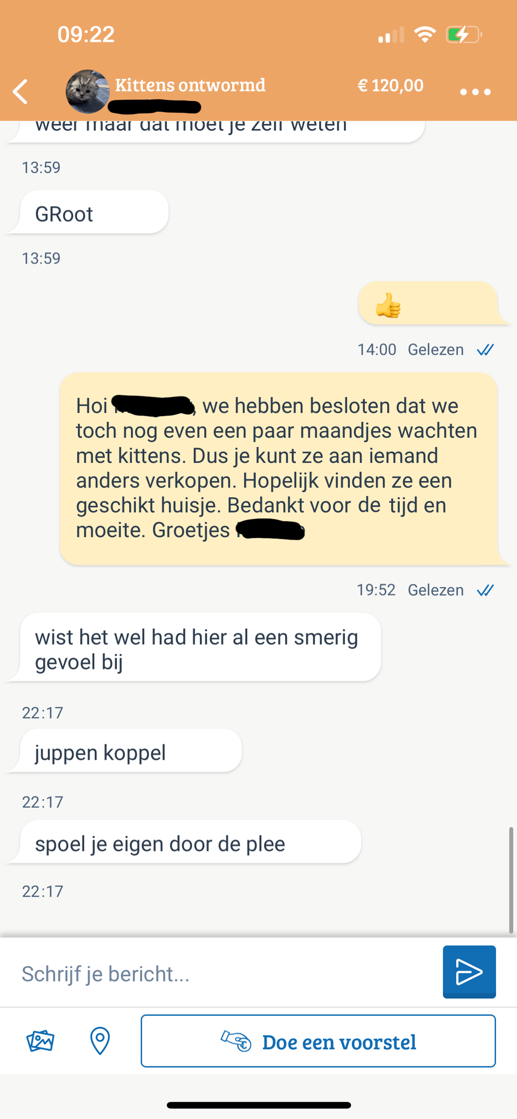Tap the kitten profile thumbnail
517x1119 pixels.
pyautogui.click(x=87, y=91)
